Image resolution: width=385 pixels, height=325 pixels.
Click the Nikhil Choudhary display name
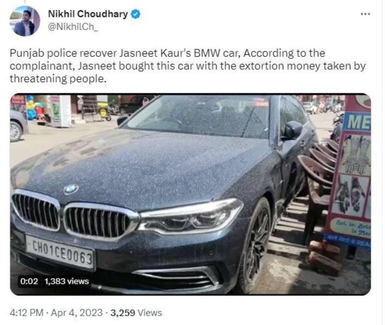[x=88, y=14]
